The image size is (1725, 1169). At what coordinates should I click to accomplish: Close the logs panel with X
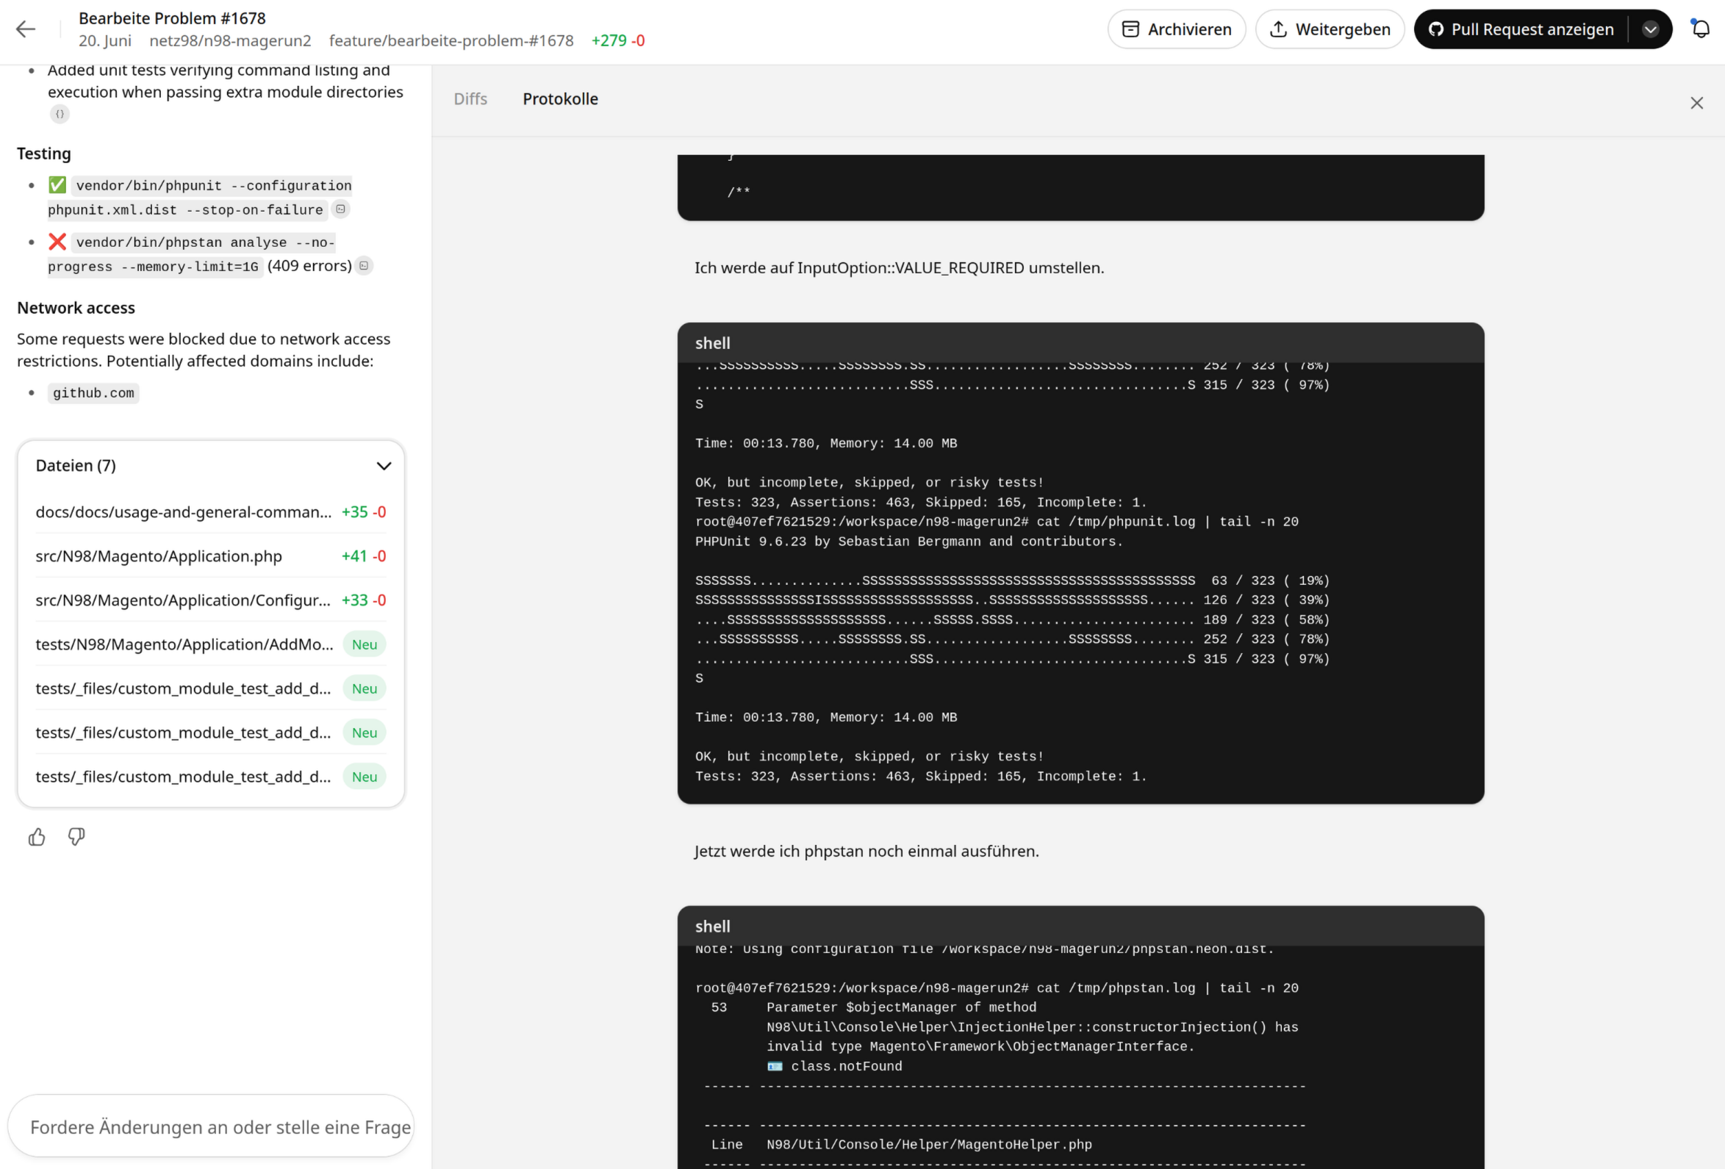pyautogui.click(x=1697, y=103)
